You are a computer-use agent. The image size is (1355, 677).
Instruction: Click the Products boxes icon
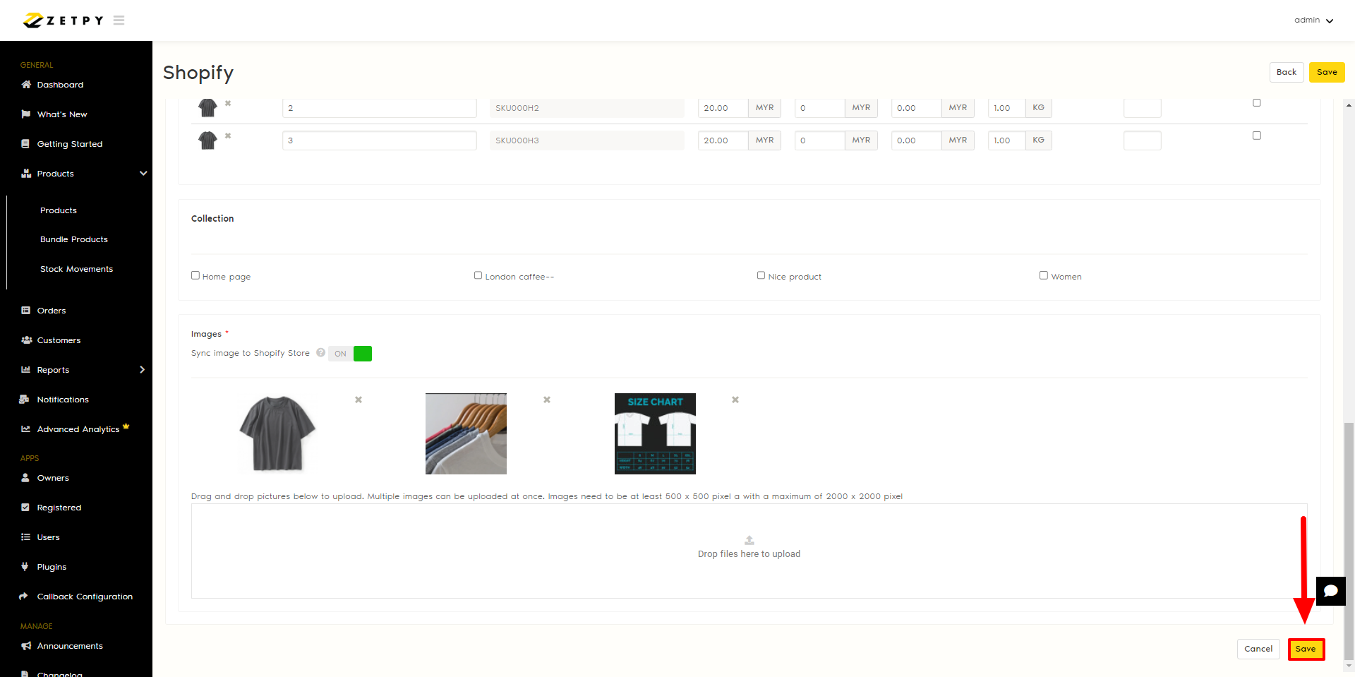click(x=26, y=174)
